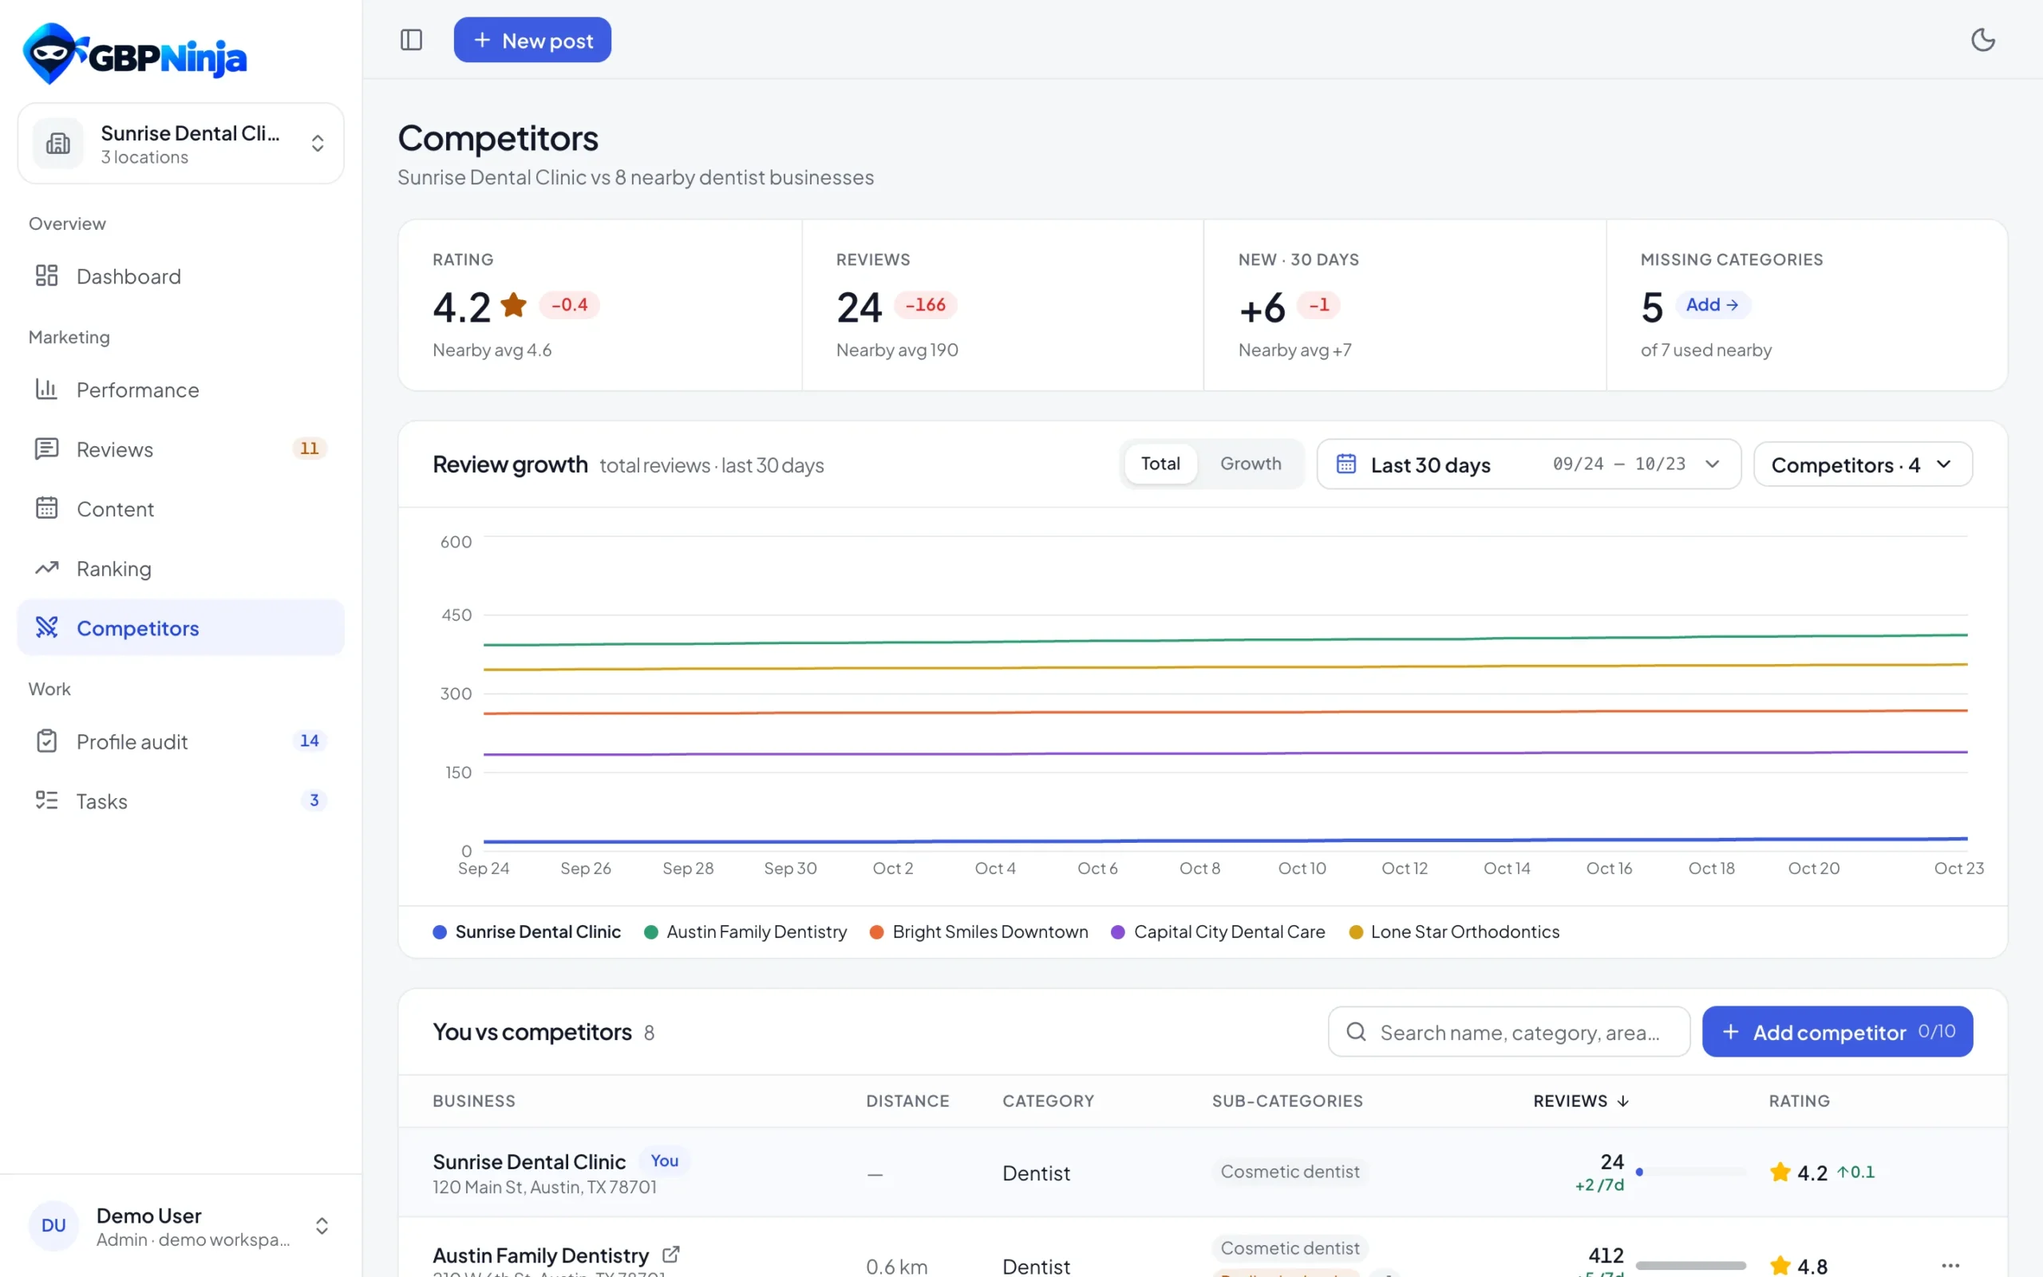Click Add link in Missing Categories

pos(1712,304)
